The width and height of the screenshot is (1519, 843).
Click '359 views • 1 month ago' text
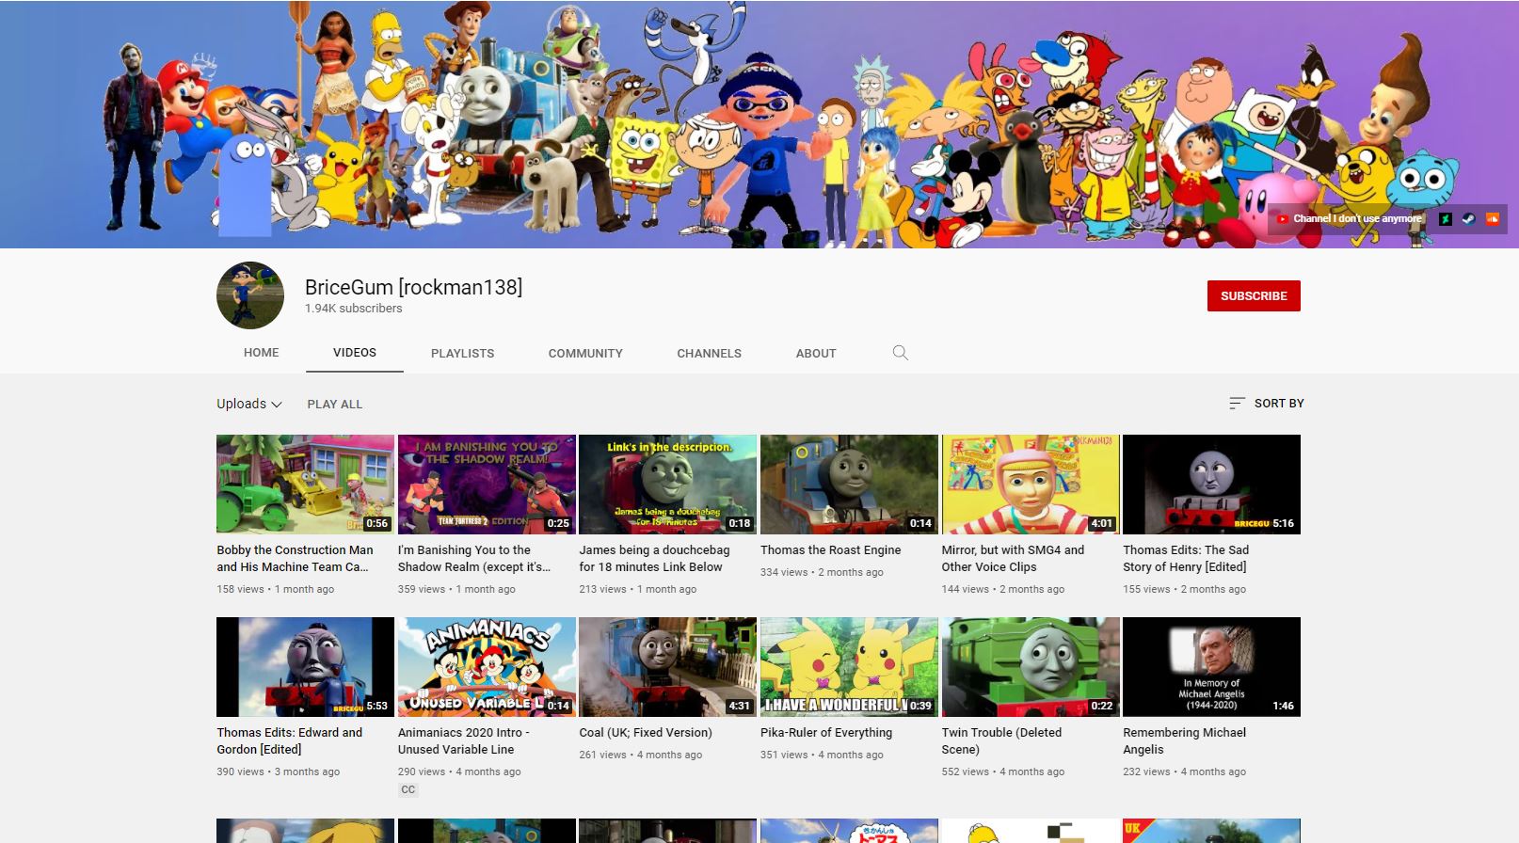456,590
